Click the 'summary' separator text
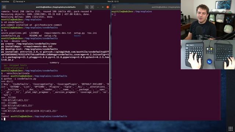Screen dimensions: 235x132 pyautogui.click(x=54, y=63)
